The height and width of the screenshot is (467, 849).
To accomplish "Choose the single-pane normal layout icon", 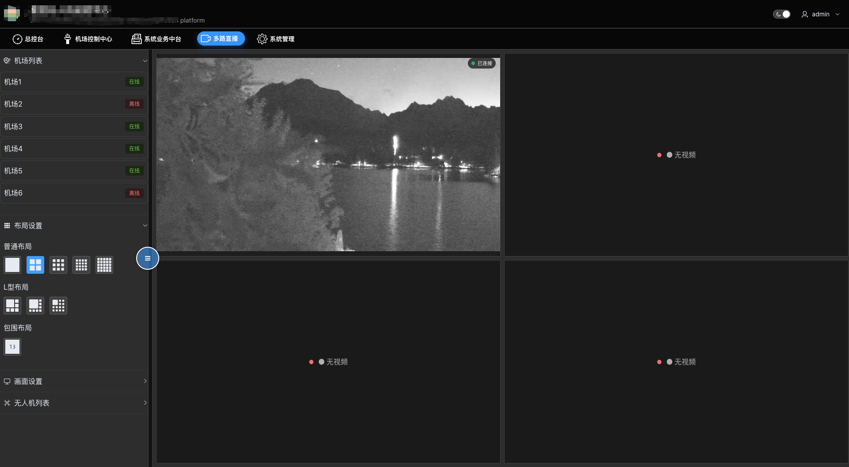I will tap(12, 265).
